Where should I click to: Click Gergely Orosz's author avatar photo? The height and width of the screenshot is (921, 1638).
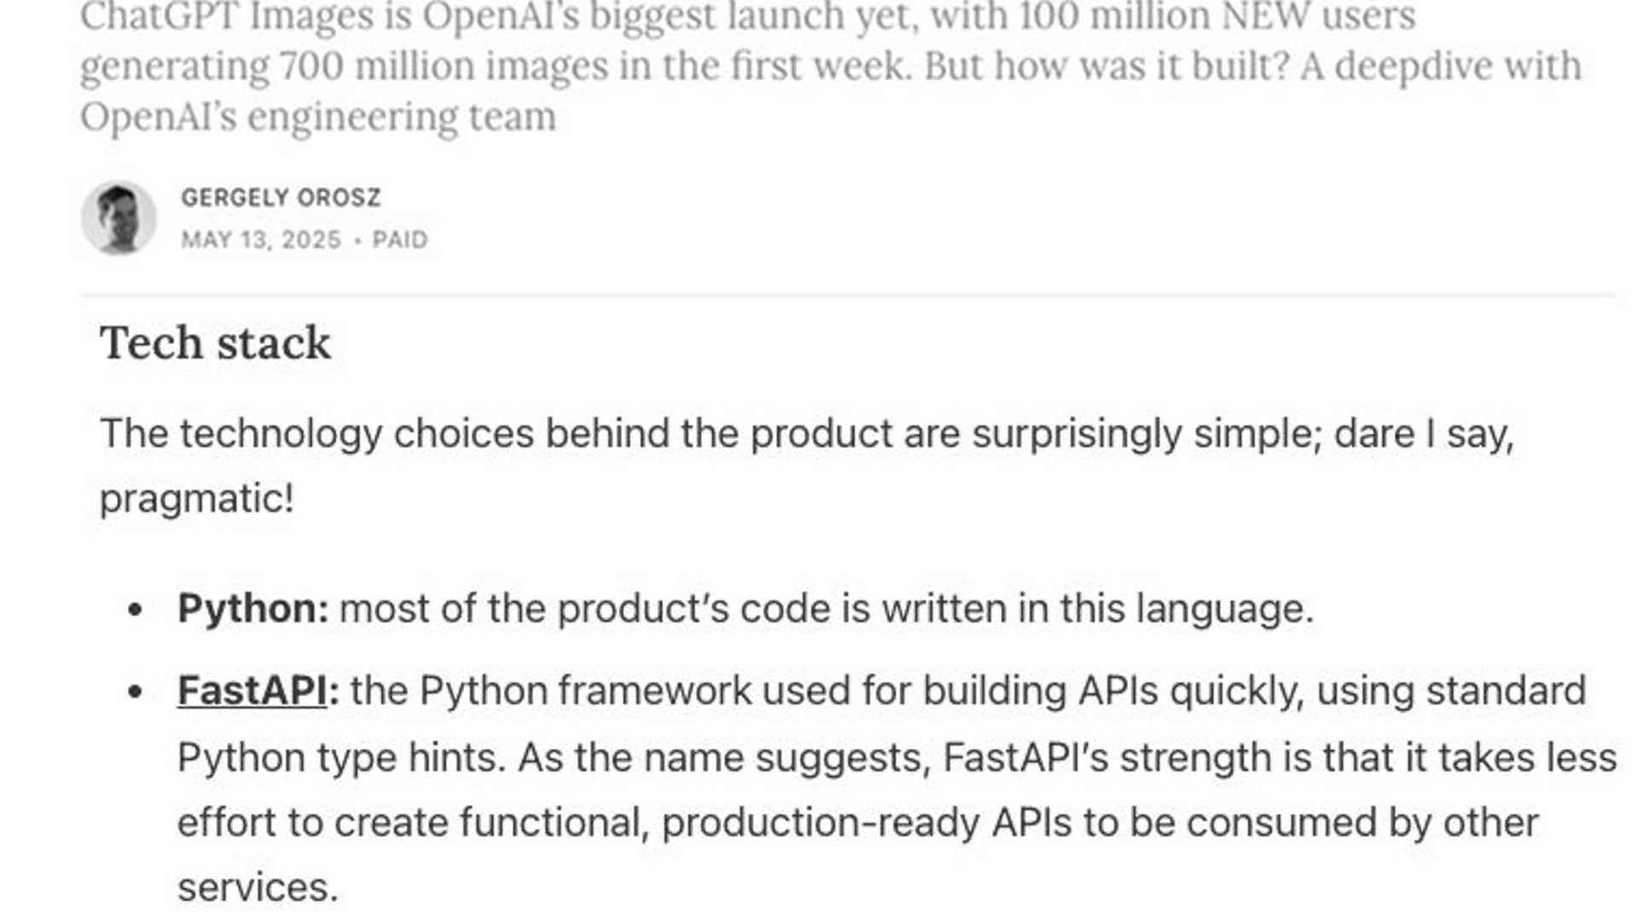pyautogui.click(x=119, y=217)
